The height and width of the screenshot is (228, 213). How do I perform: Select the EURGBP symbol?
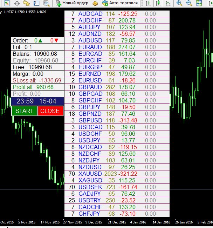pyautogui.click(x=90, y=67)
